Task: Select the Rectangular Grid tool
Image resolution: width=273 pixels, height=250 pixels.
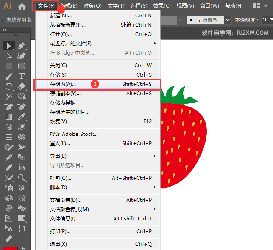Action: click(9, 137)
